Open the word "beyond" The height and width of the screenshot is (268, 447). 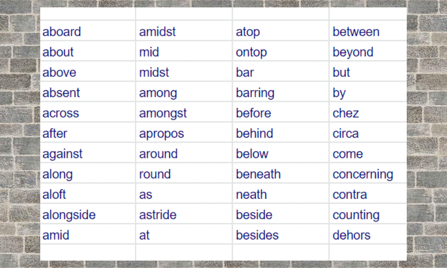[x=353, y=52]
